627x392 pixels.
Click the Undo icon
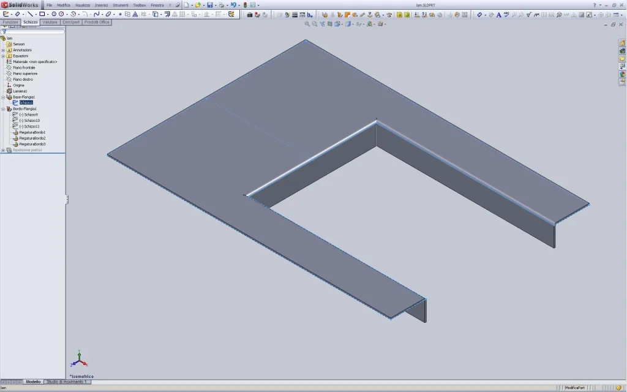click(233, 5)
